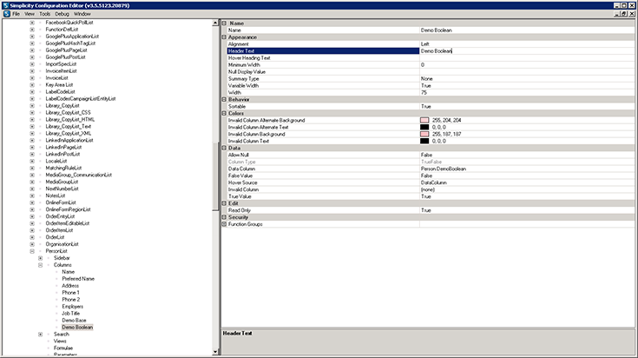Expand the Search node under PersonList

point(40,334)
